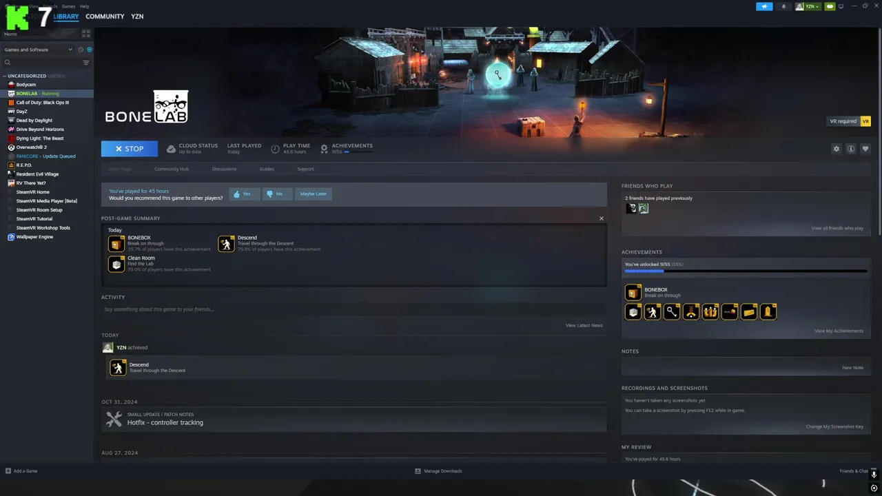The width and height of the screenshot is (882, 496).
Task: Click the gold bar achievement icon
Action: [x=749, y=312]
